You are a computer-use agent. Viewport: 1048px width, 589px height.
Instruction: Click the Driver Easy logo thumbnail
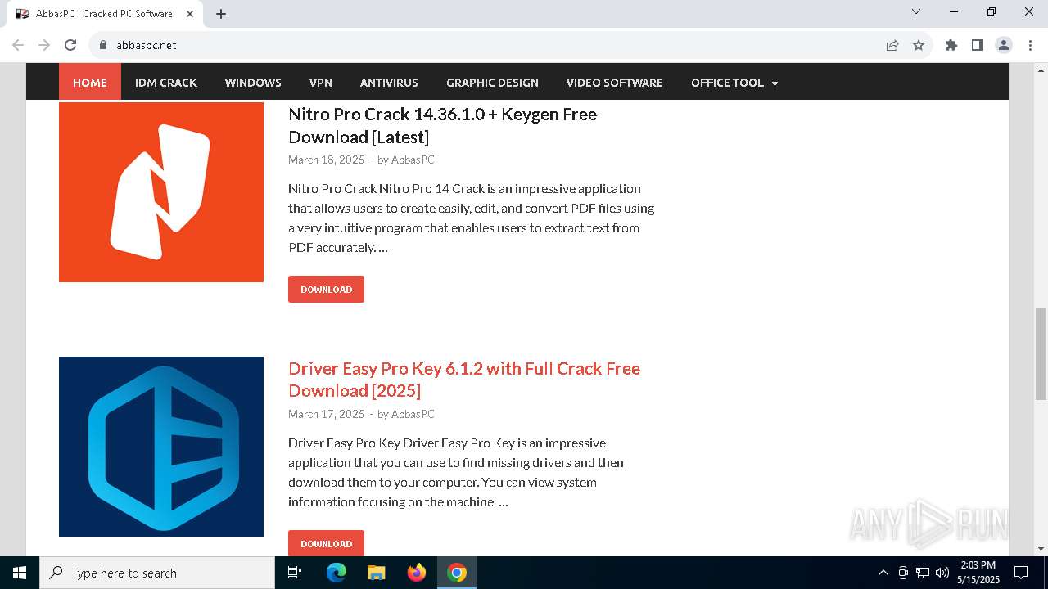pos(161,447)
